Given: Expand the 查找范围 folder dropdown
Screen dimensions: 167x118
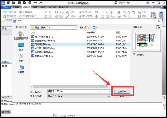Looking at the screenshot, I should pyautogui.click(x=75, y=27).
